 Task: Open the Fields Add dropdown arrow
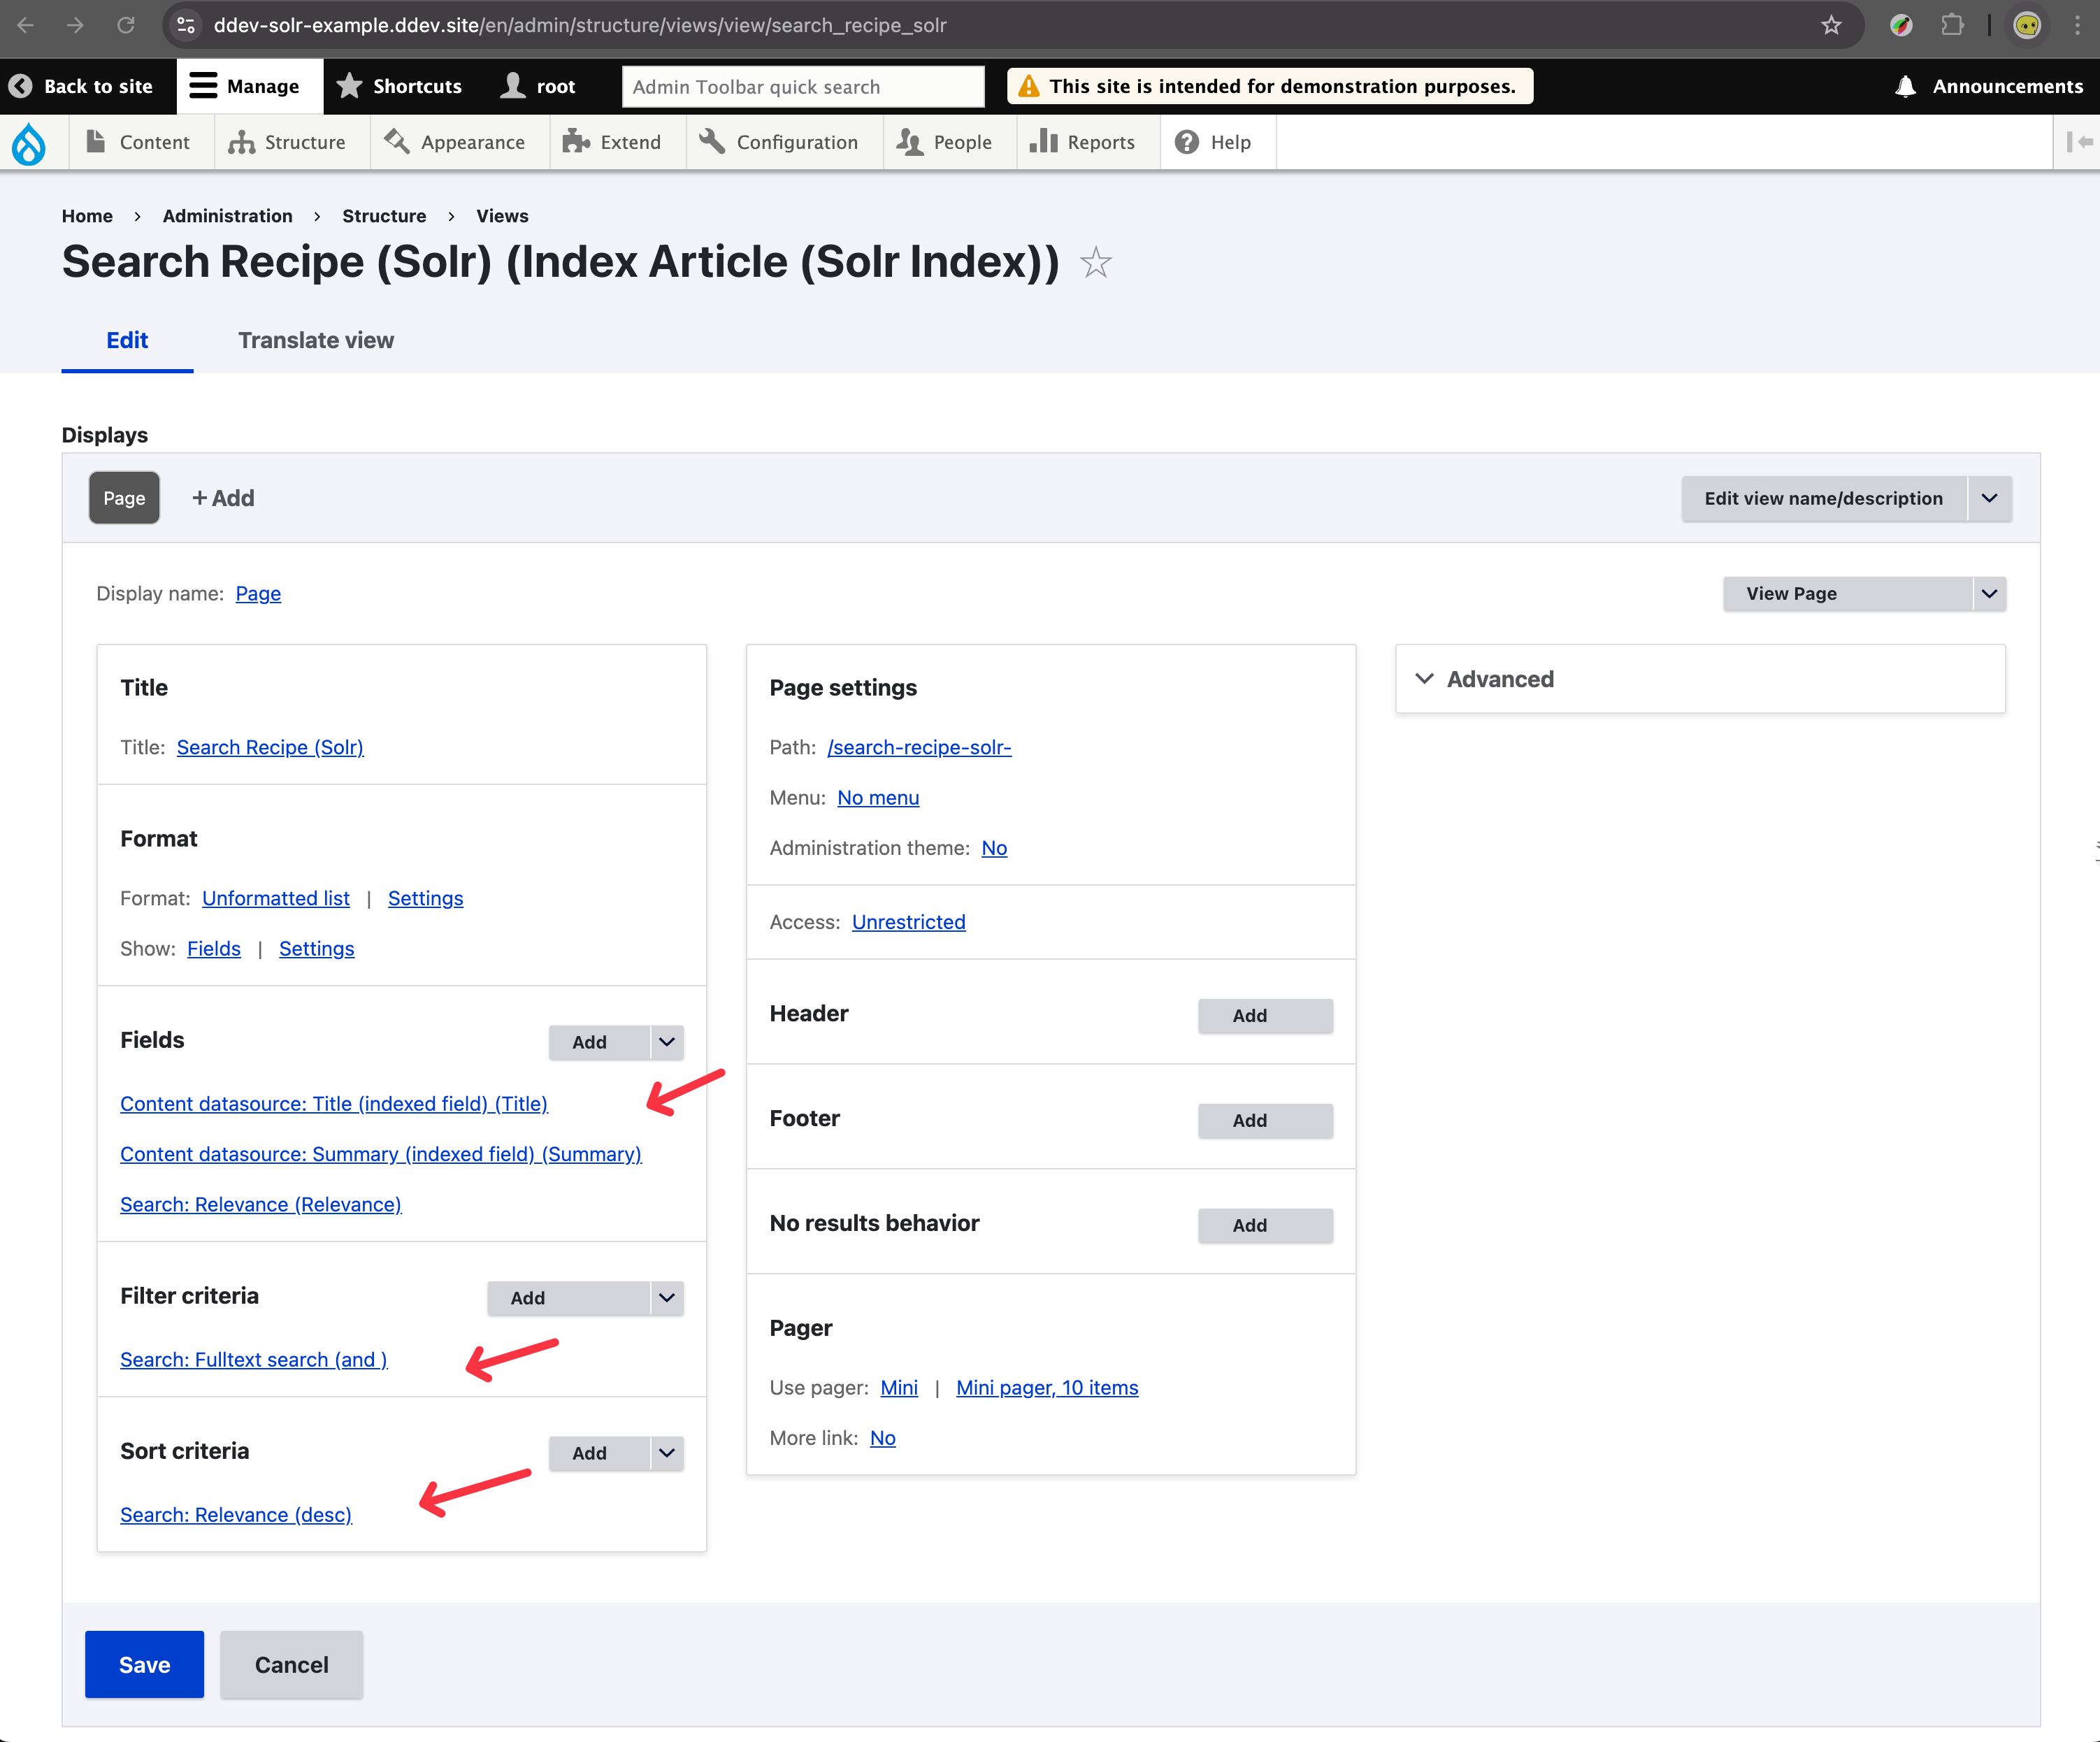(667, 1042)
